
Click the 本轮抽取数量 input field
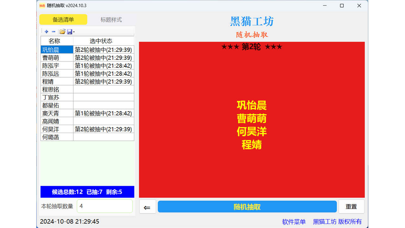[105, 206]
